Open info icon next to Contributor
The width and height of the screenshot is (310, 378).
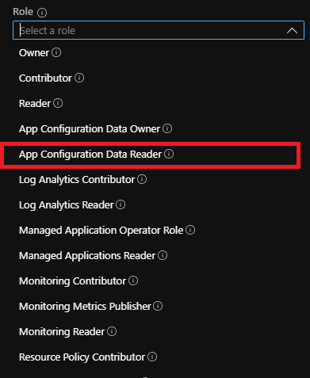[x=79, y=78]
